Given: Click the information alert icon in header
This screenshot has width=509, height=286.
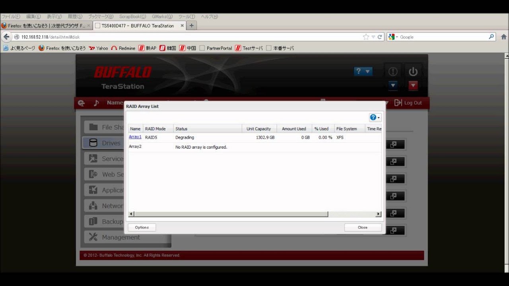Looking at the screenshot, I should [x=393, y=71].
